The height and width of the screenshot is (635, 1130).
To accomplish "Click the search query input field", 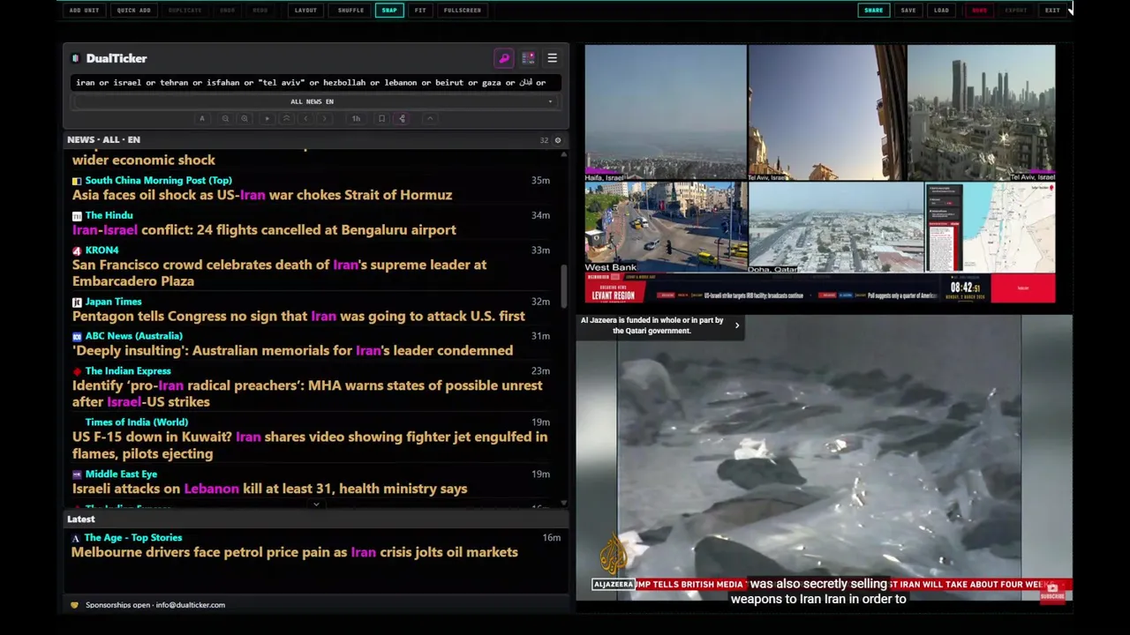I will pyautogui.click(x=315, y=82).
